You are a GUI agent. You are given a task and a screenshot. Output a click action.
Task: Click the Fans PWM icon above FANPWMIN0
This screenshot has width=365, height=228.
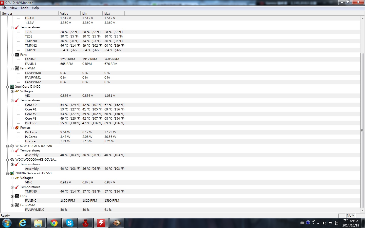pos(17,205)
